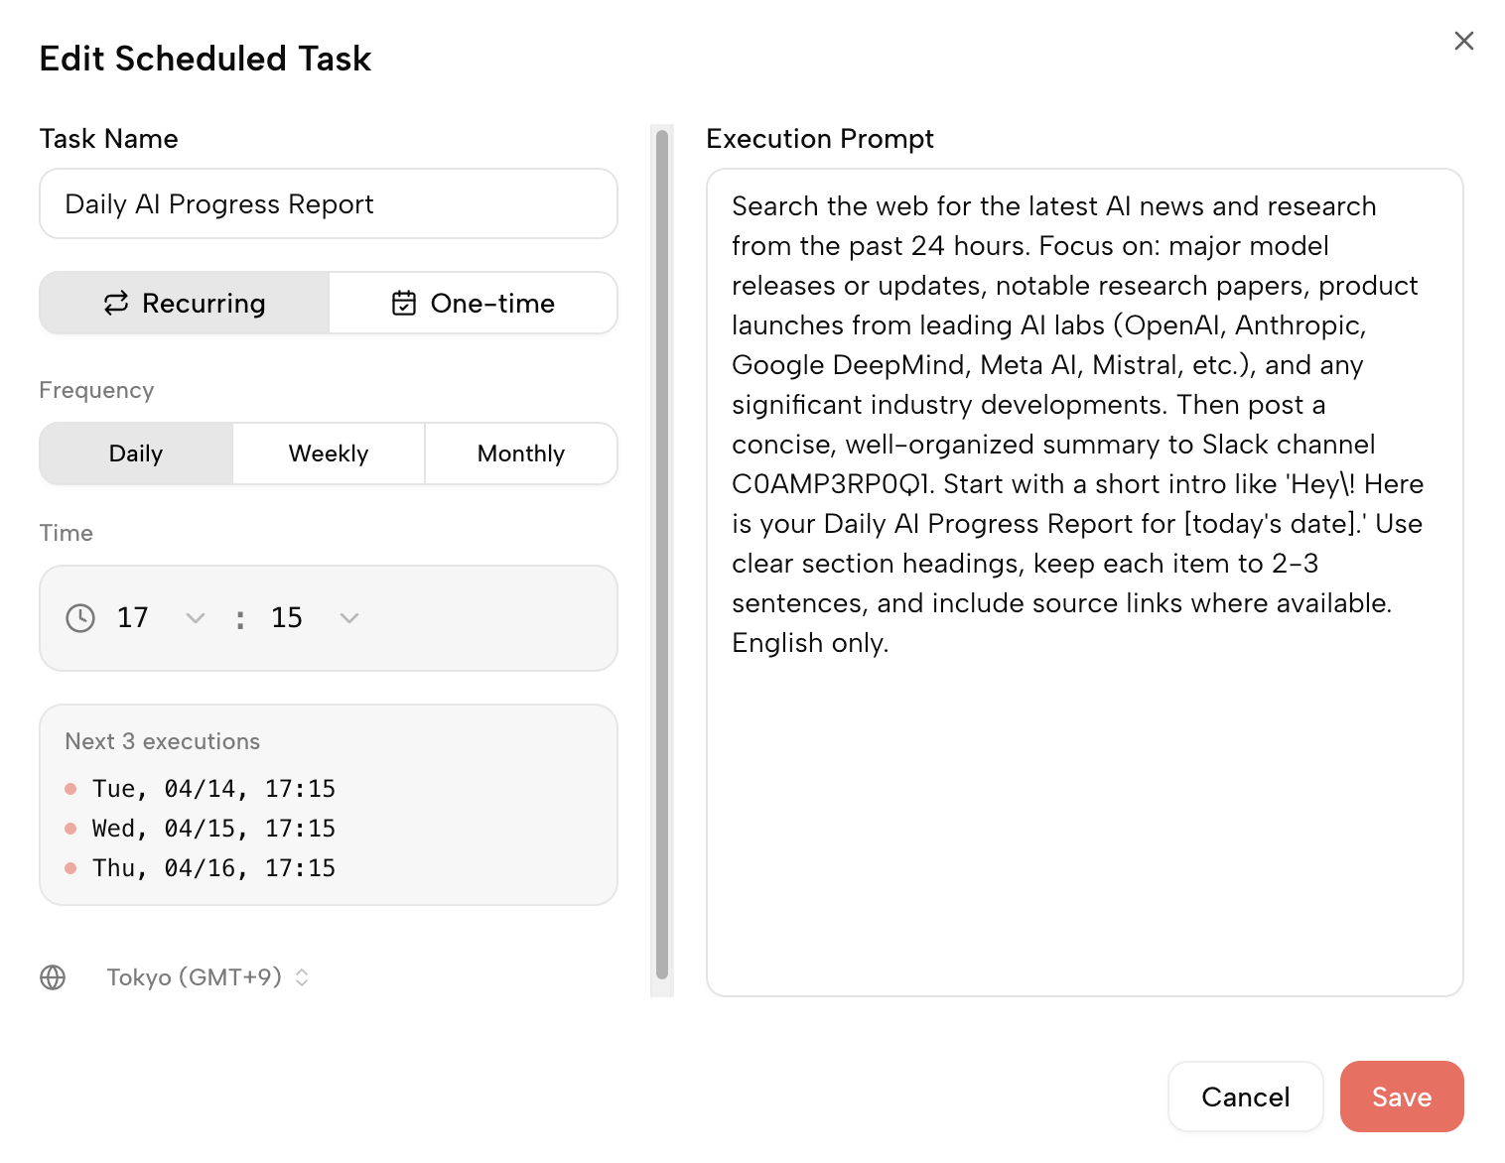Image resolution: width=1505 pixels, height=1163 pixels.
Task: Close the Edit Scheduled Task dialog
Action: pyautogui.click(x=1463, y=41)
